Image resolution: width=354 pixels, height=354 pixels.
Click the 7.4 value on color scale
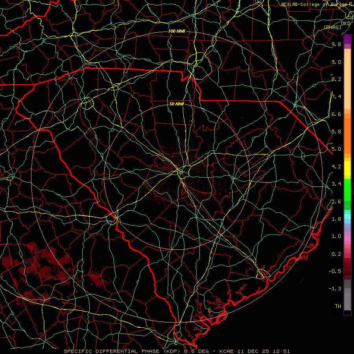[x=336, y=97]
